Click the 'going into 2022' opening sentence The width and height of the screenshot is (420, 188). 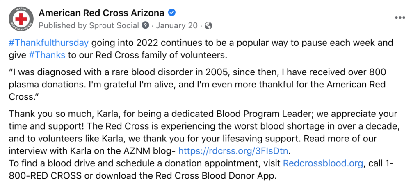pyautogui.click(x=201, y=49)
